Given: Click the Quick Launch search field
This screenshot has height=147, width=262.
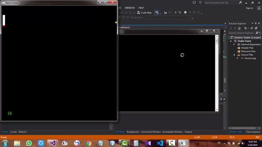Looking at the screenshot, I should point(221,3).
